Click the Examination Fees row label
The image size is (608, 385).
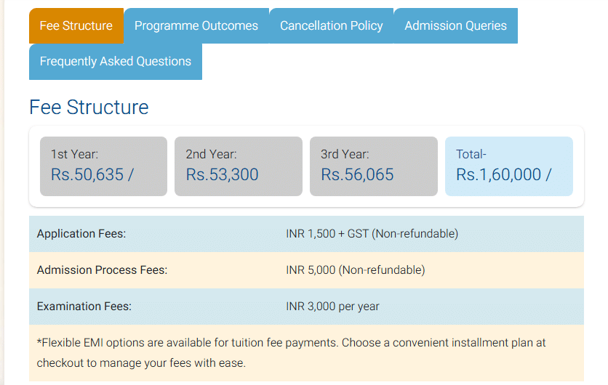(84, 307)
